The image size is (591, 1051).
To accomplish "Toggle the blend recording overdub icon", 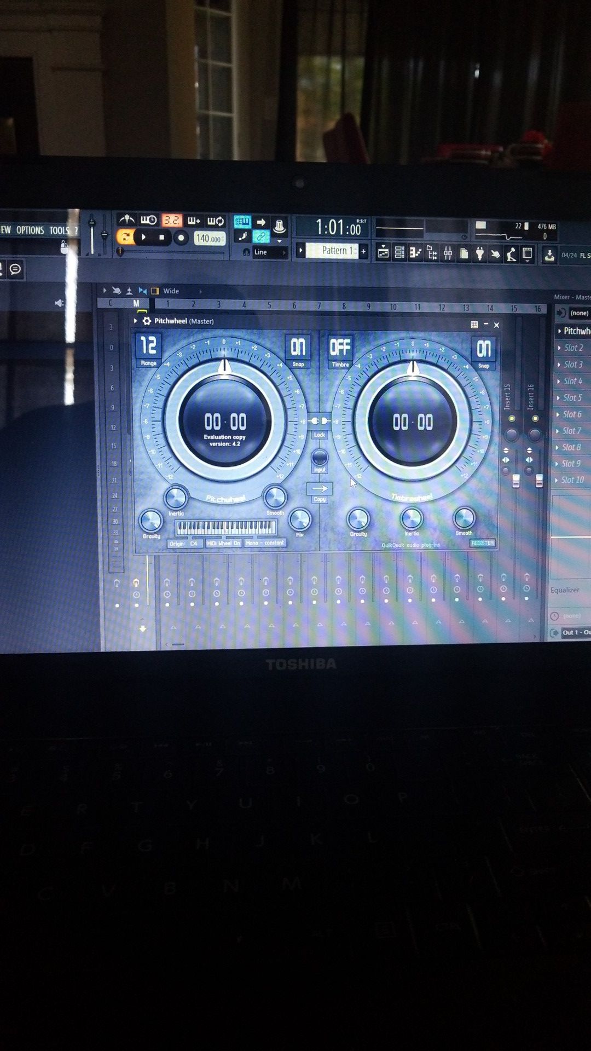I will pos(194,221).
